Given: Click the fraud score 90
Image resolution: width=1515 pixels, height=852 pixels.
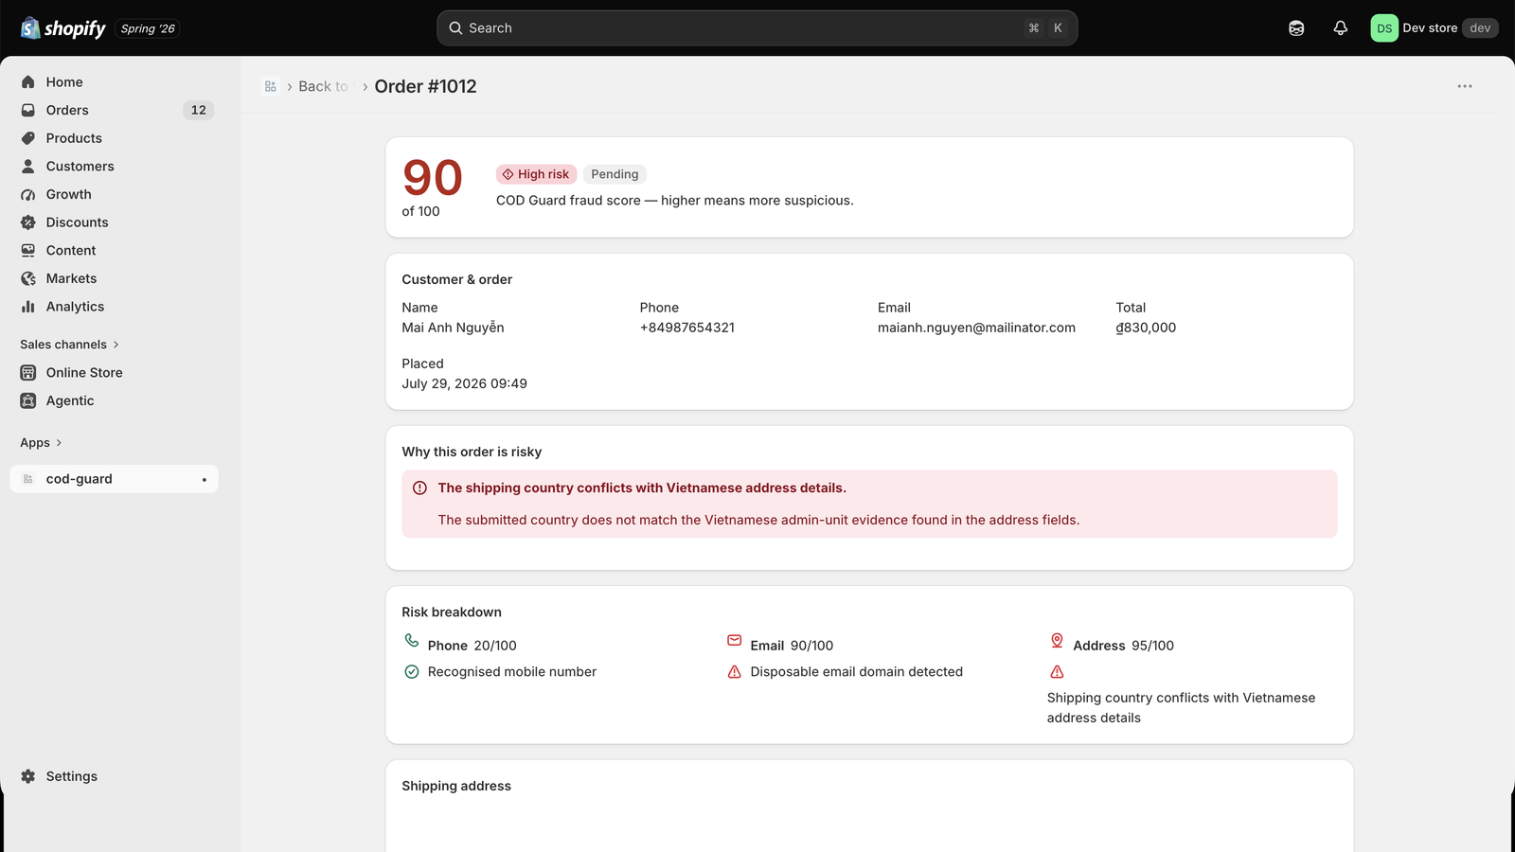Looking at the screenshot, I should [x=433, y=178].
